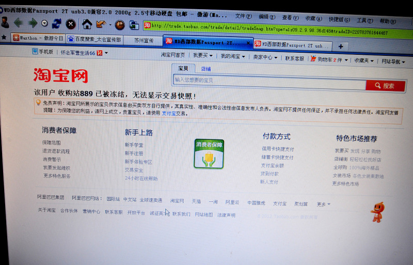The image size is (413, 265).
Task: Click the user avatar icon in toolbar
Action: [x=5, y=22]
